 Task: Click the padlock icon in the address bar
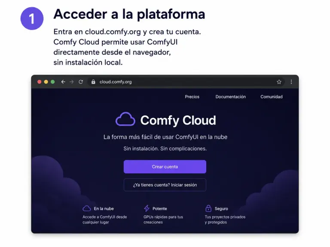point(93,82)
